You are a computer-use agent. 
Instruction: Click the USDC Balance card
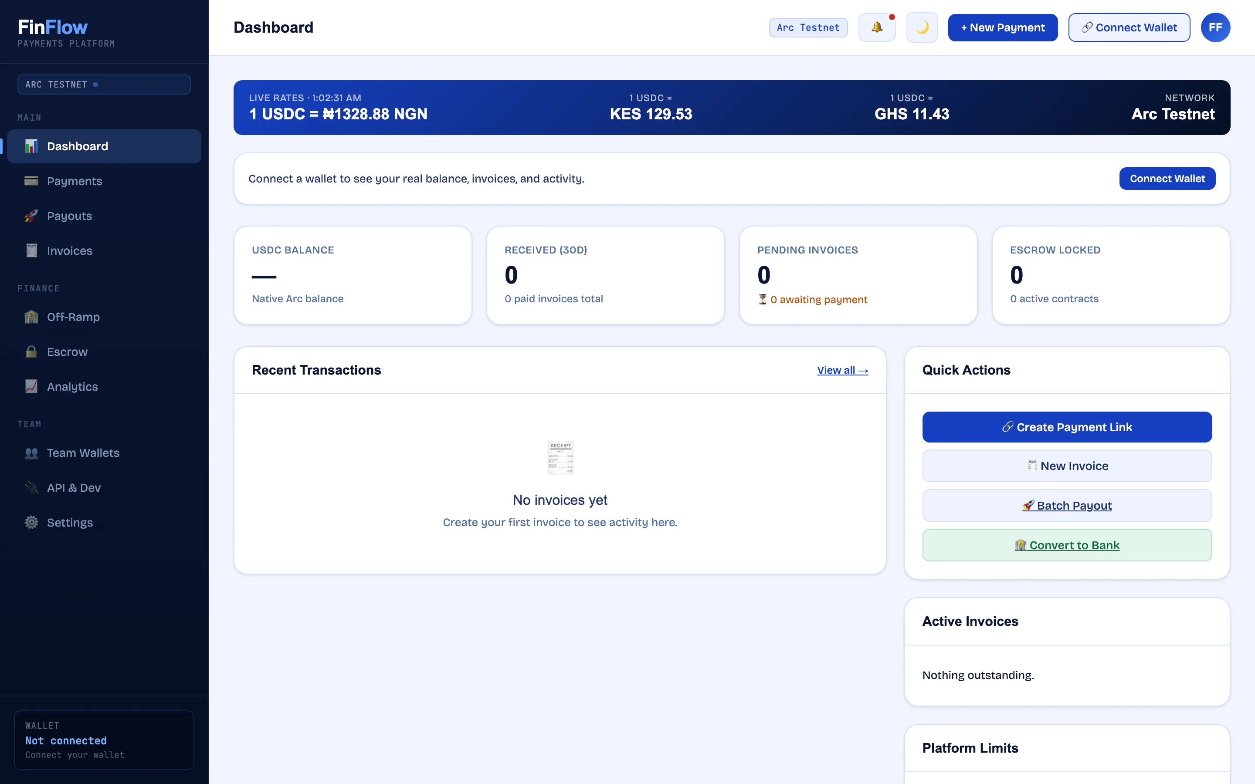pos(353,275)
